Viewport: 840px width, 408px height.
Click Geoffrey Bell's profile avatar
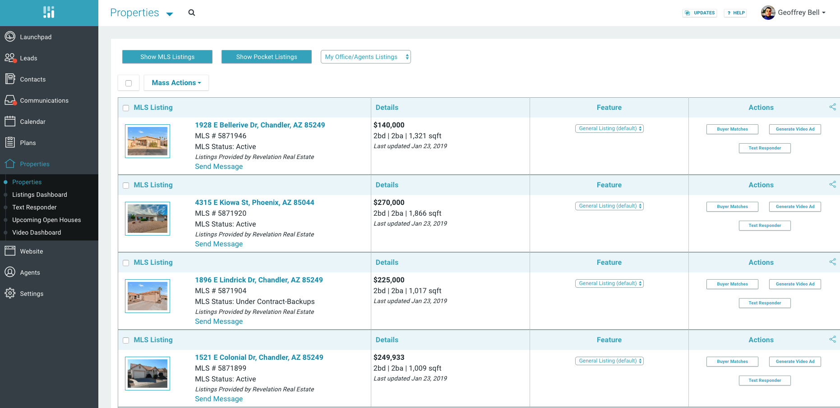[x=768, y=13]
